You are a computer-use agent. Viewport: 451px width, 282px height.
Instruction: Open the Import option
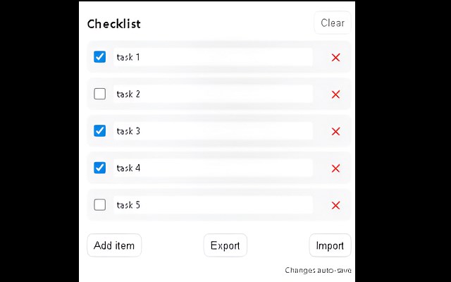(330, 245)
